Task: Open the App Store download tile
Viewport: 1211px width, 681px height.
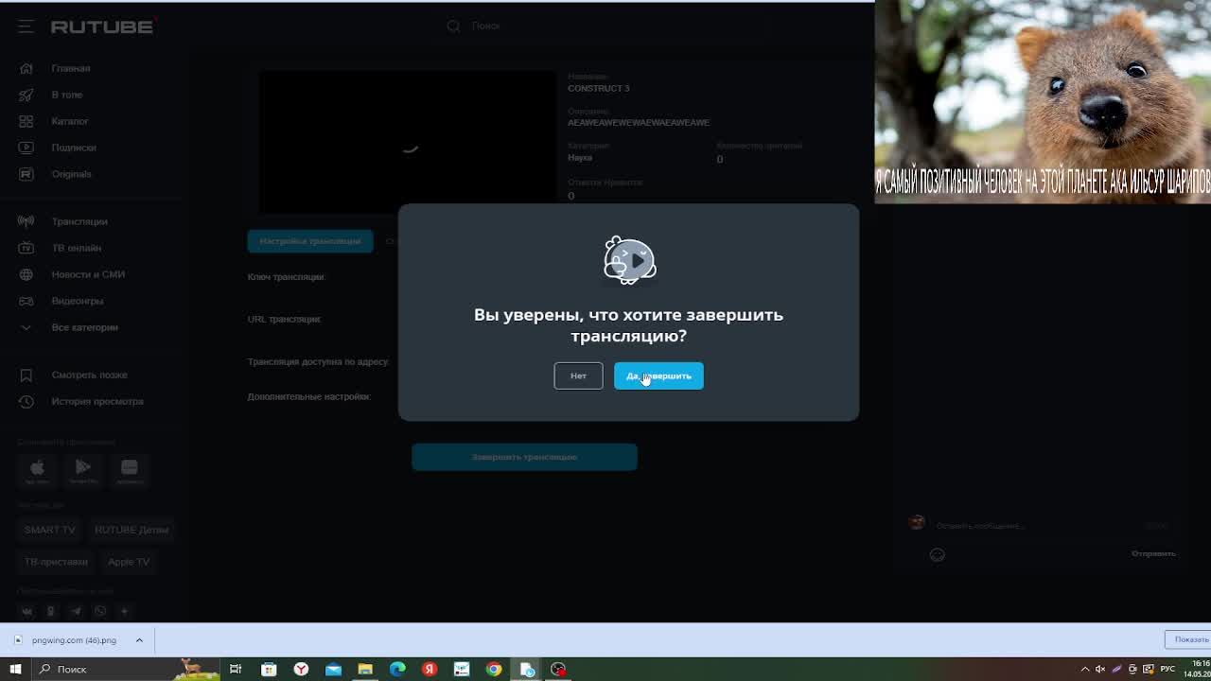Action: coord(37,469)
